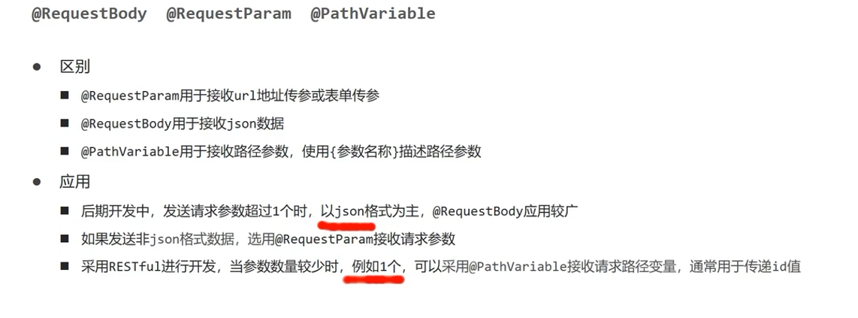Click square bullet before @PathVariable用于接收路径参数 line

click(x=65, y=152)
